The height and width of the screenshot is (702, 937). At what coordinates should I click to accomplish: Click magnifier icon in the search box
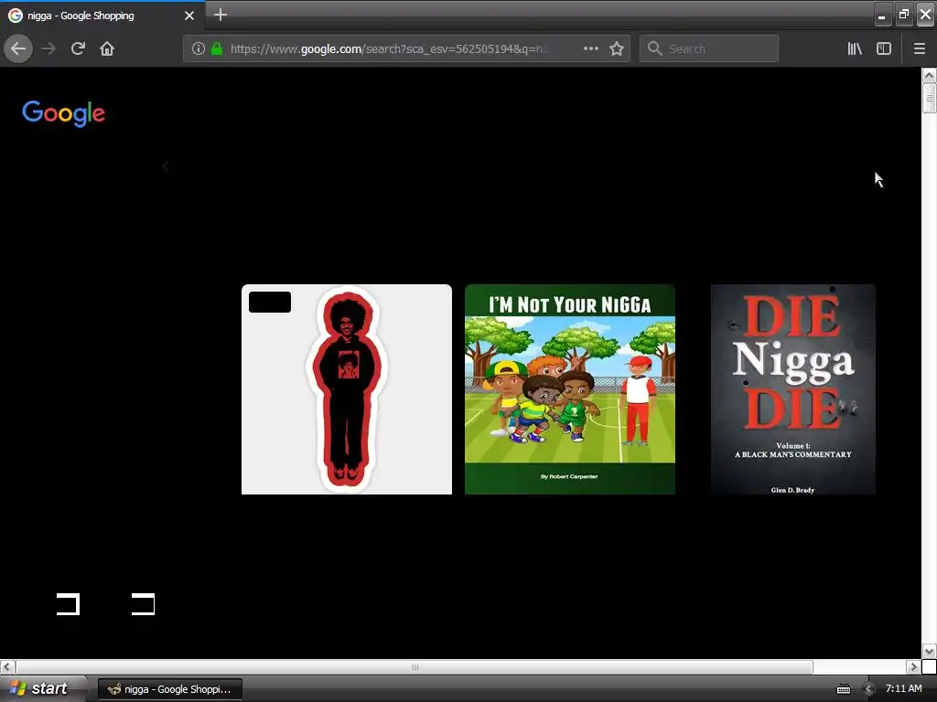pos(654,48)
